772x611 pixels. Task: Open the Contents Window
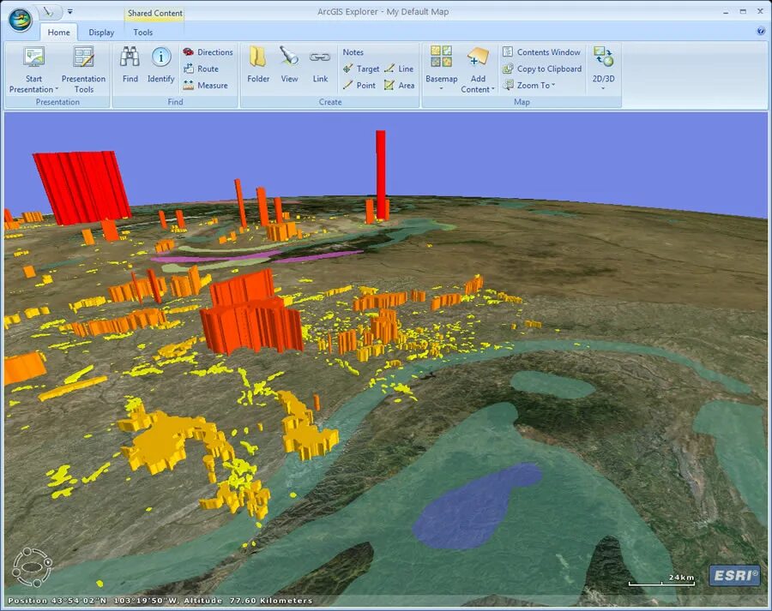[541, 52]
